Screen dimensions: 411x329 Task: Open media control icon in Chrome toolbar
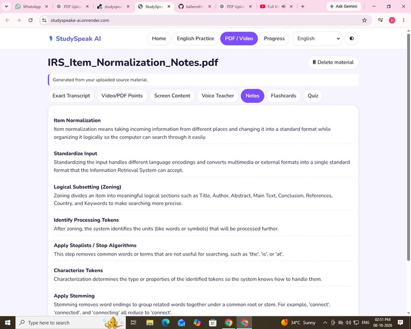[x=381, y=20]
